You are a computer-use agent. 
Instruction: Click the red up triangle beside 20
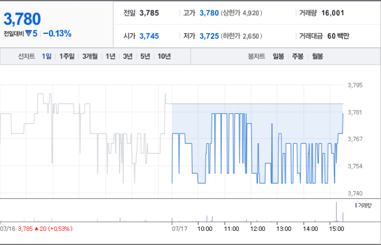pos(36,229)
